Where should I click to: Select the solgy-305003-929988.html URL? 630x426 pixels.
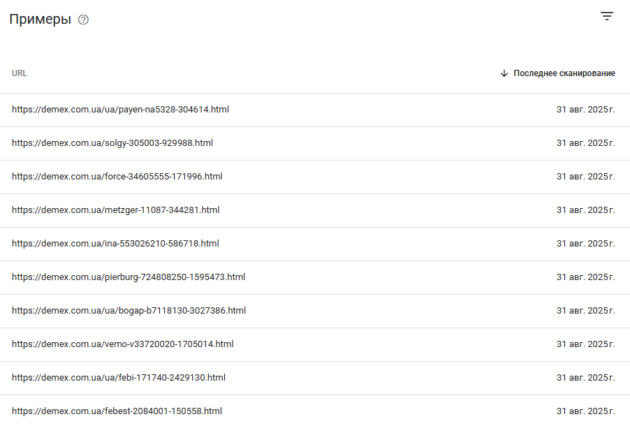pos(112,143)
